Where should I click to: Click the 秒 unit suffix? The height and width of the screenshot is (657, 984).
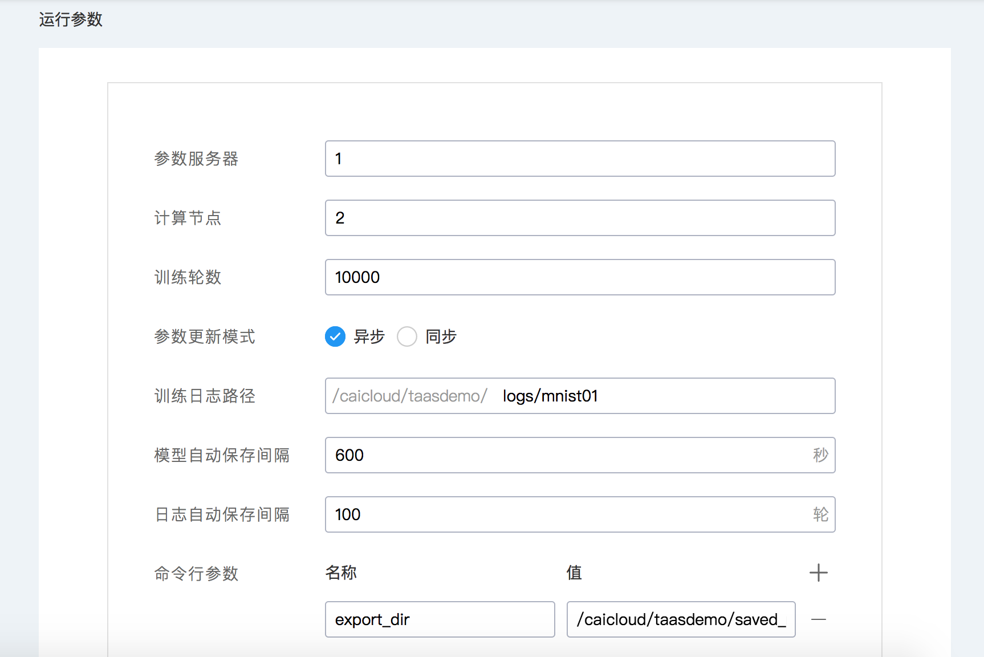coord(820,455)
